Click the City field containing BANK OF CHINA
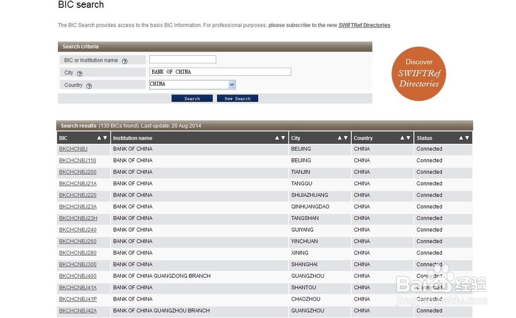The width and height of the screenshot is (516, 318). coord(220,72)
